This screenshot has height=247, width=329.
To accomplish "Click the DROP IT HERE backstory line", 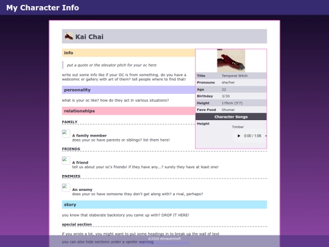I will 126,215.
